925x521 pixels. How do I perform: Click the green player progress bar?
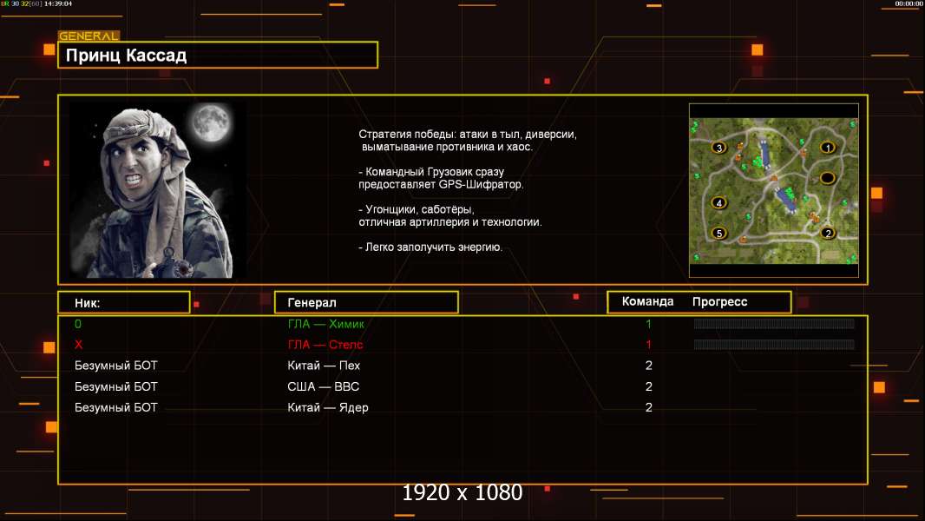[x=774, y=323]
